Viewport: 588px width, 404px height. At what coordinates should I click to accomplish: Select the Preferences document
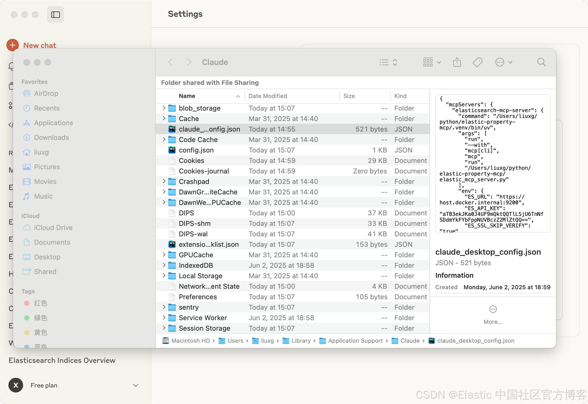click(x=293, y=297)
